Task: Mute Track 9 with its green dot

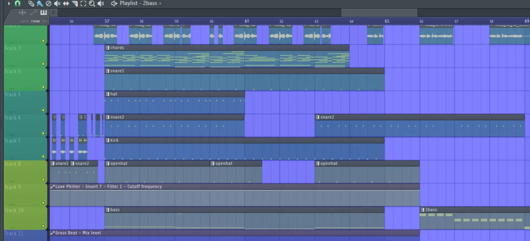Action: point(43,203)
